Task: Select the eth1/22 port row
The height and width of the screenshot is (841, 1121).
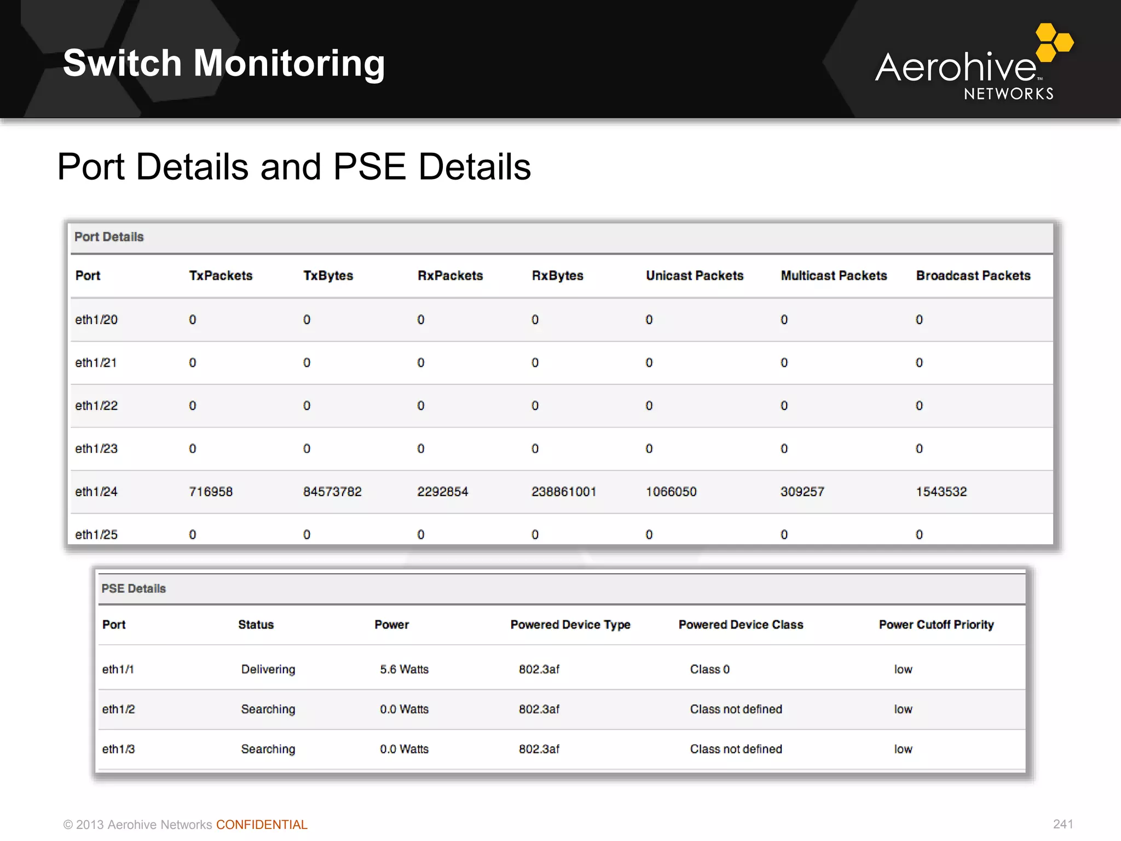Action: coord(562,406)
